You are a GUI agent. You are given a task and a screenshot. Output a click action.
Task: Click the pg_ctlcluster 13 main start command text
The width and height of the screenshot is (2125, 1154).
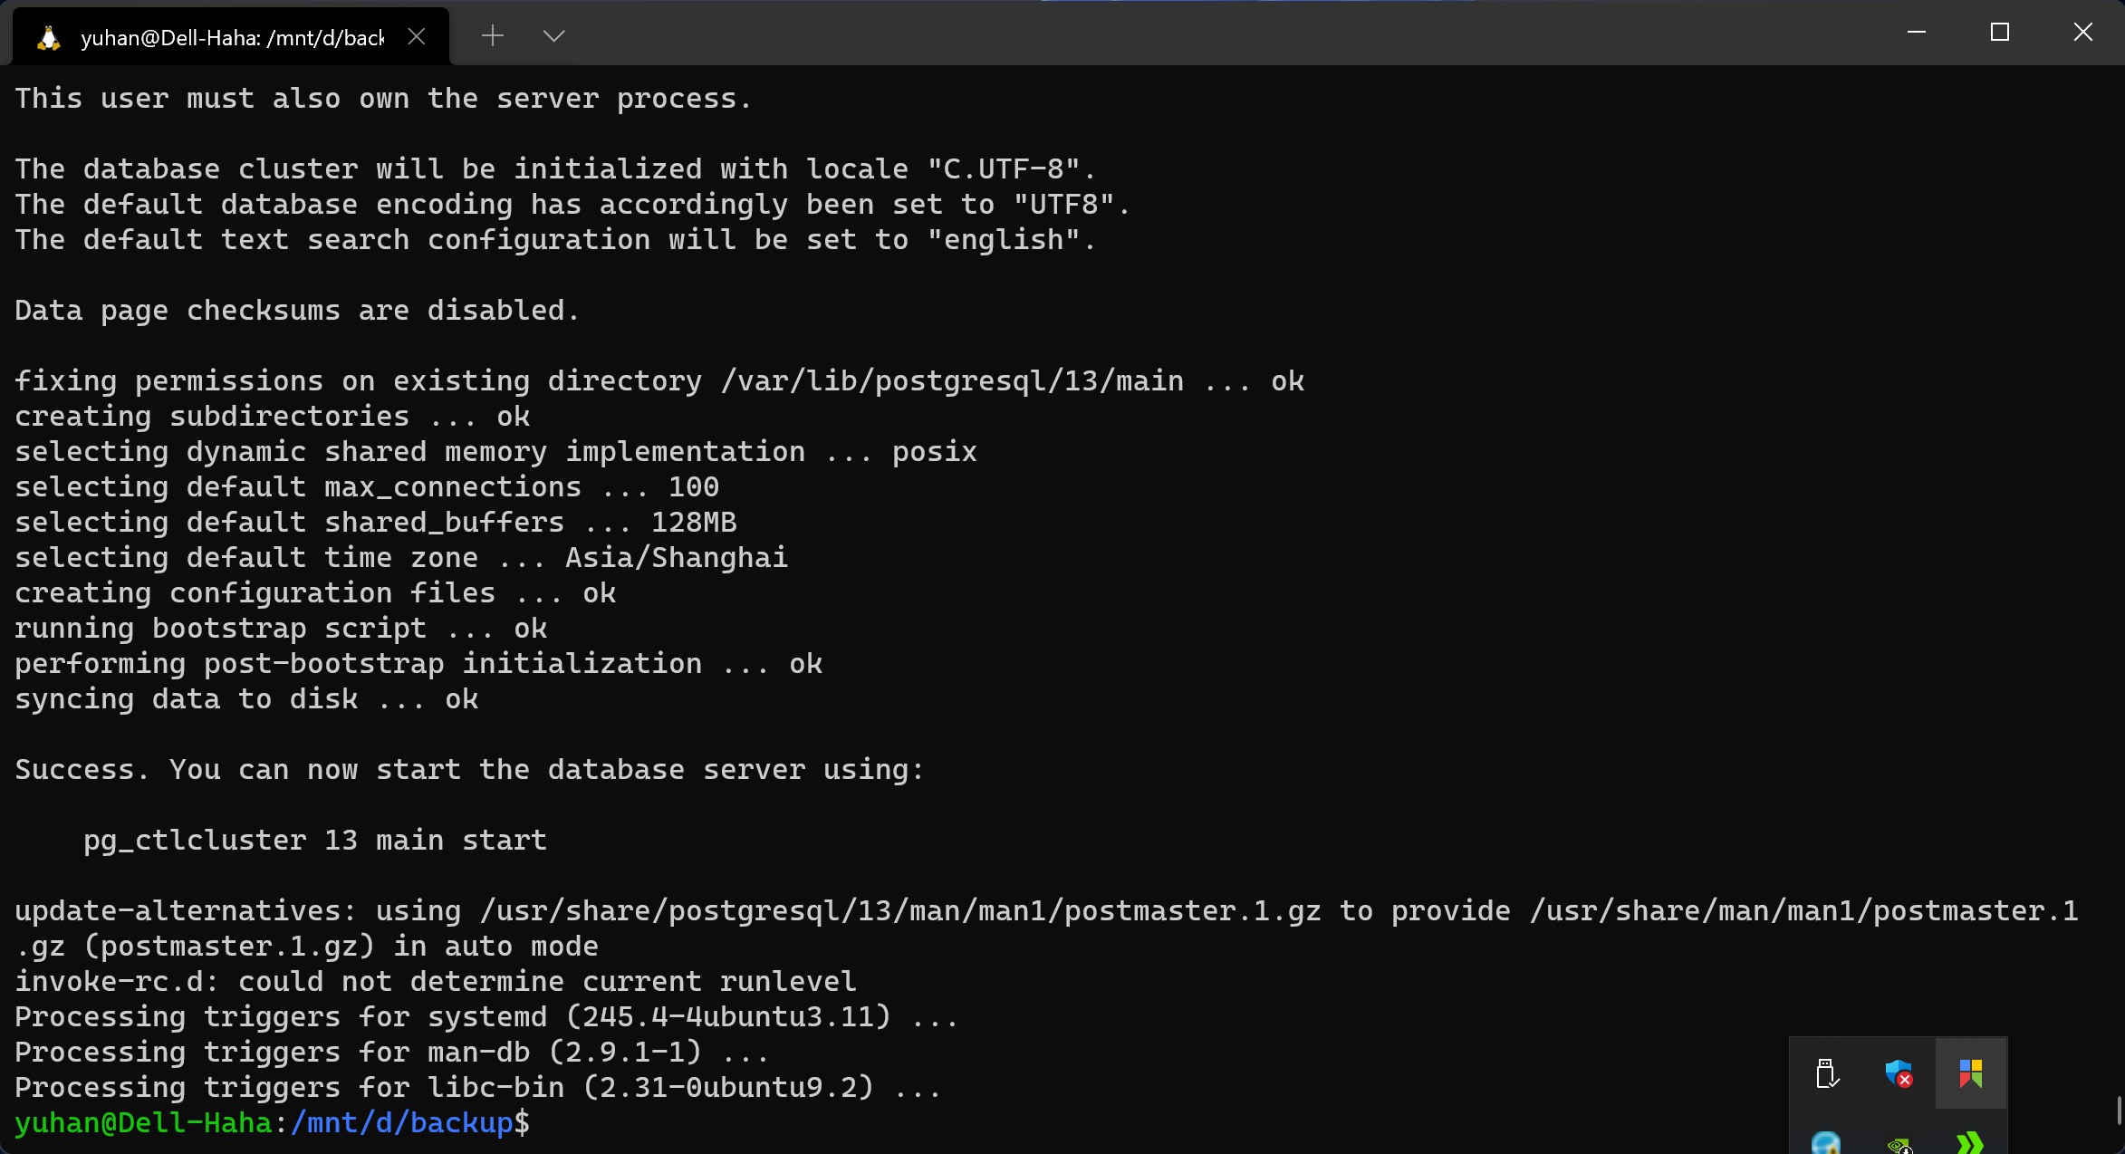(313, 840)
